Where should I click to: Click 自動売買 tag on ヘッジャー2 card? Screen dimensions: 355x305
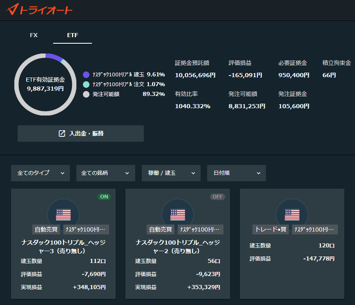160,230
